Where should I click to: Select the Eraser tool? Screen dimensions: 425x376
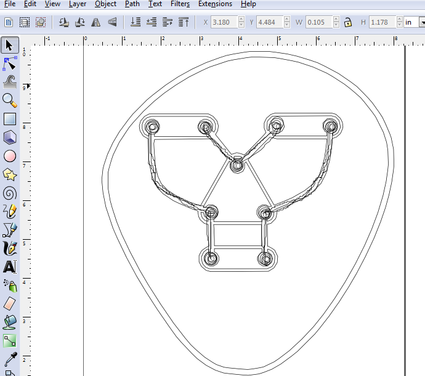(10, 304)
